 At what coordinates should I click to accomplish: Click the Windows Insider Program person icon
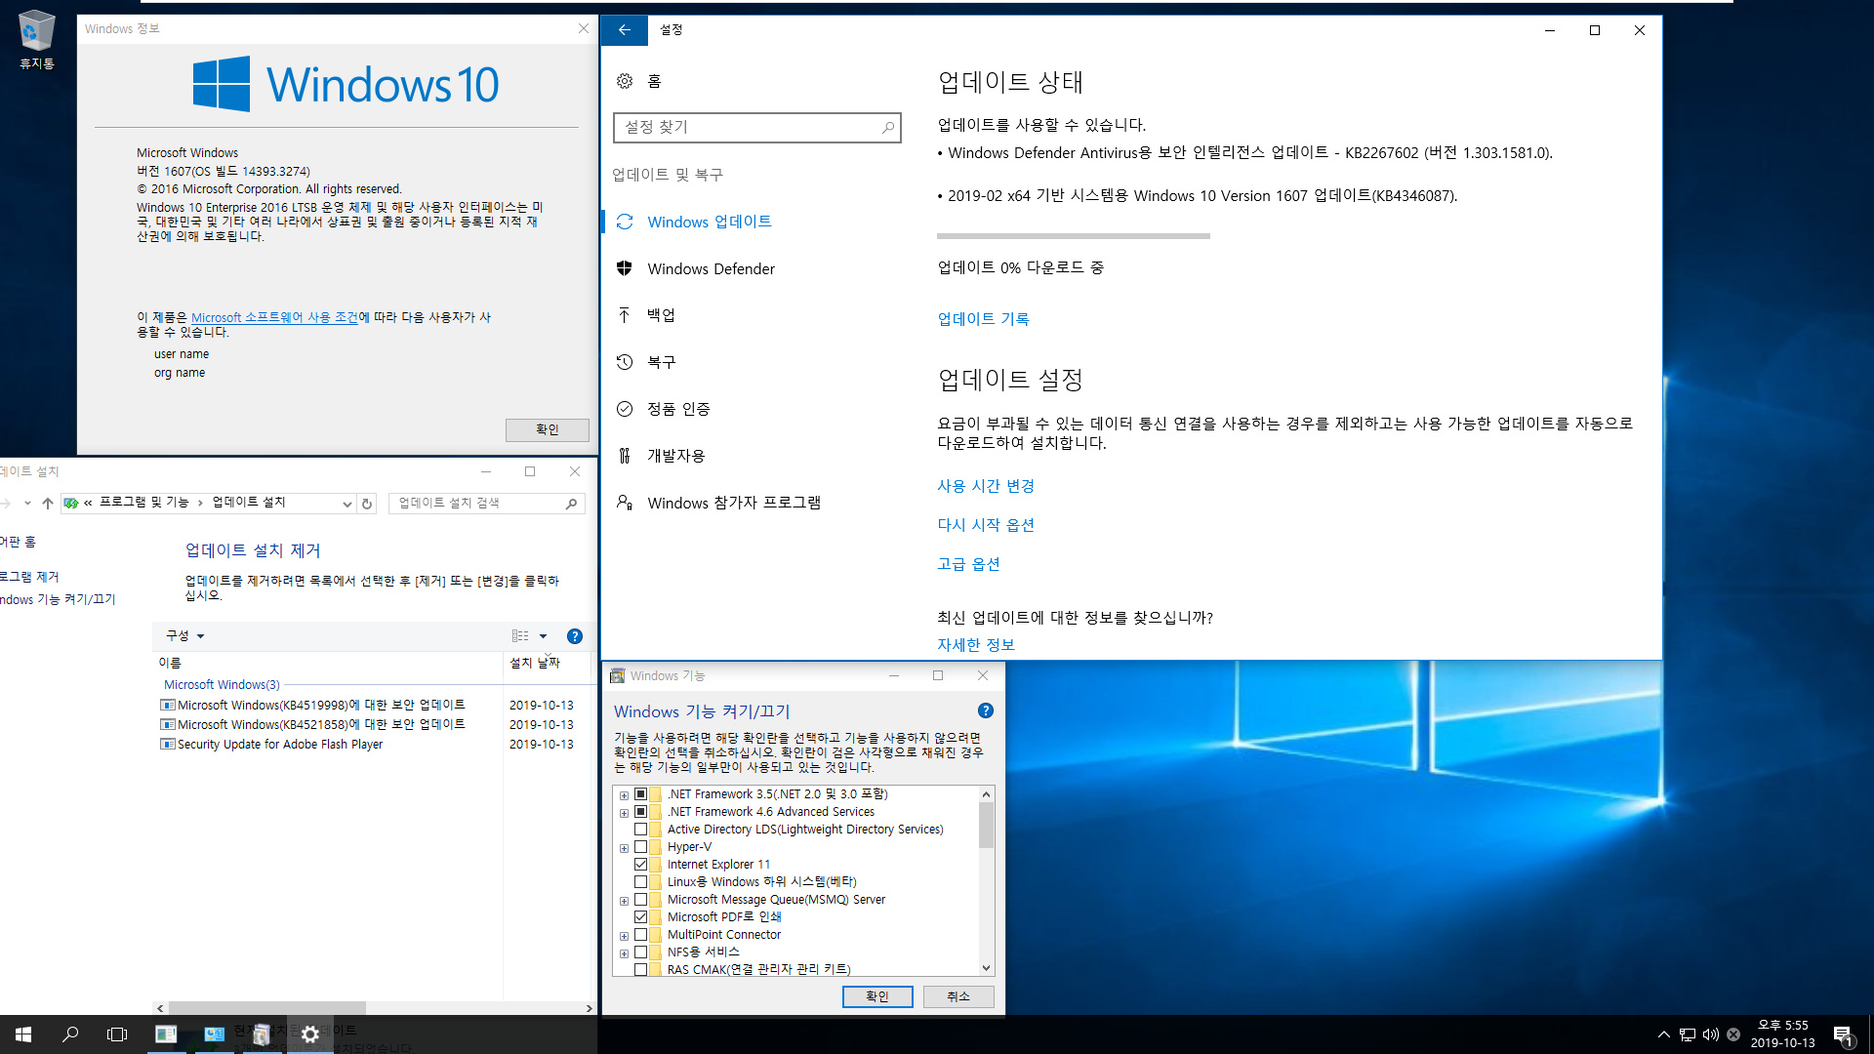(625, 503)
